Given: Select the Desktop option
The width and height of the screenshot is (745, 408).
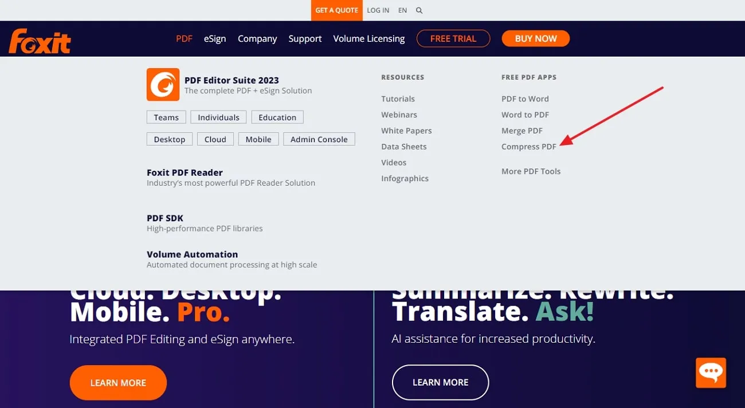Looking at the screenshot, I should [x=170, y=139].
